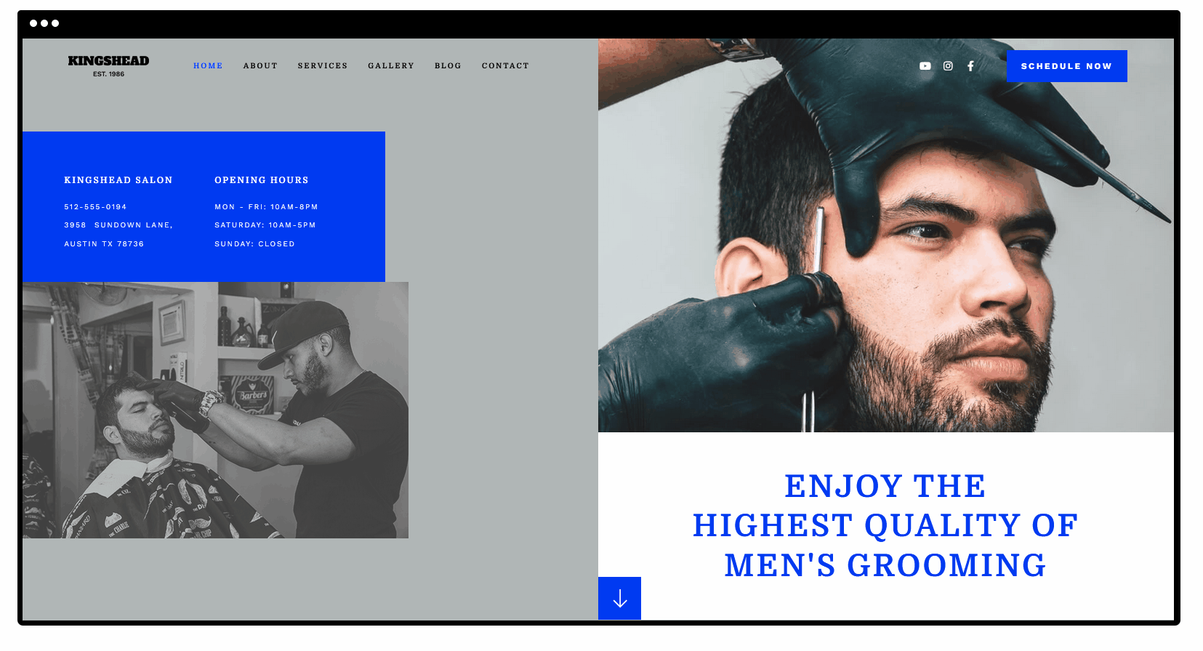Click the large color razor shave image
Screen dimensions: 1203x651
point(885,235)
